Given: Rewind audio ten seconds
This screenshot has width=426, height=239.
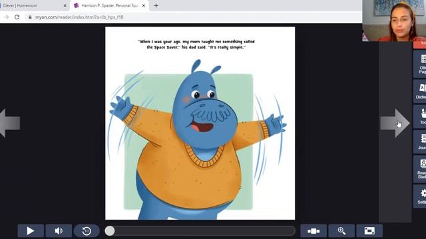Looking at the screenshot, I should [87, 231].
